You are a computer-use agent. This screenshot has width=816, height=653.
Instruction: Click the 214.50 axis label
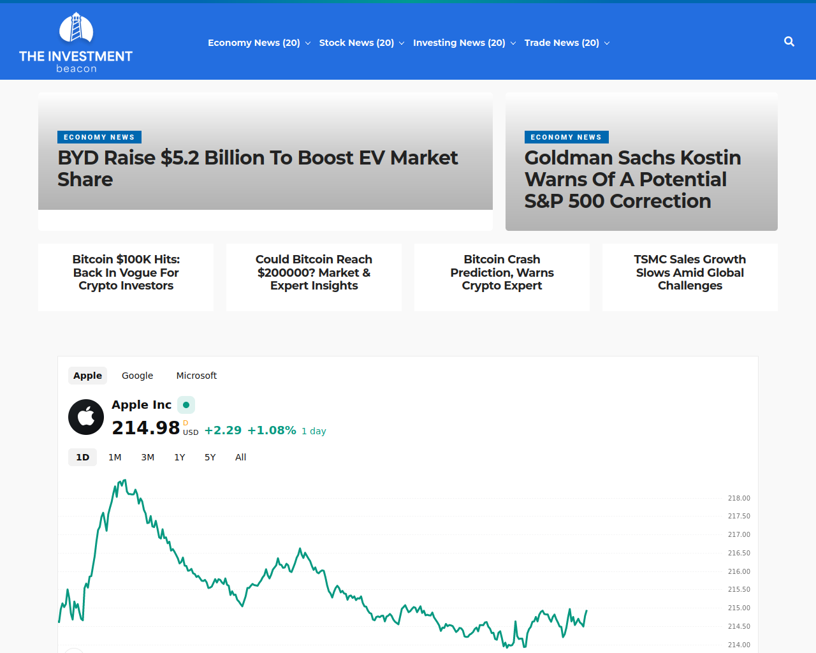pyautogui.click(x=739, y=626)
